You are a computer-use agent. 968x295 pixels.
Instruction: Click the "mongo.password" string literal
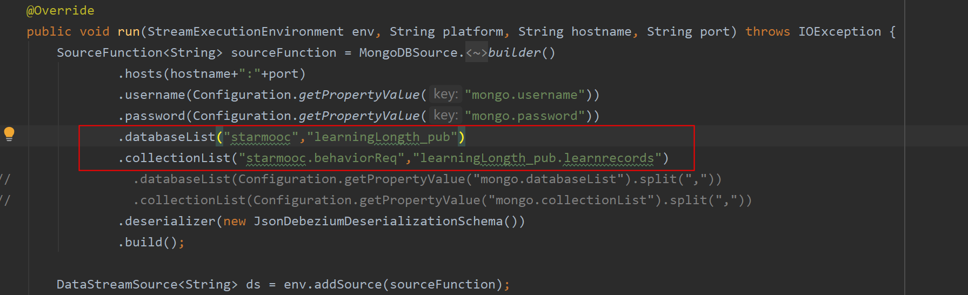click(x=524, y=116)
